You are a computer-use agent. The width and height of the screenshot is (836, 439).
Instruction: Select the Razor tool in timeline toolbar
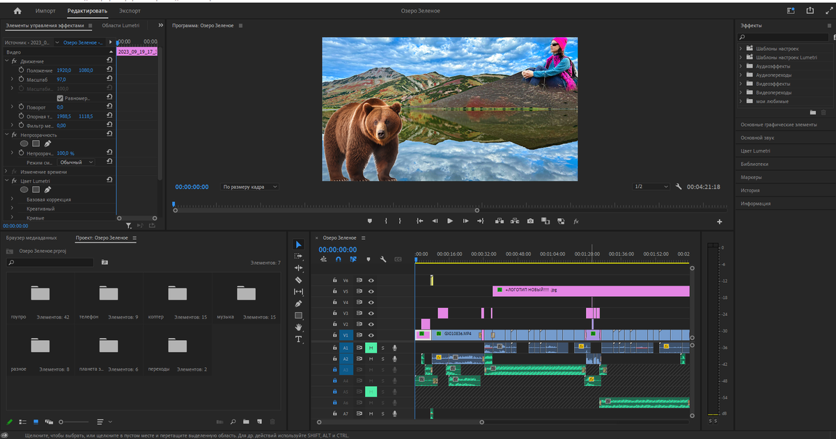(299, 280)
